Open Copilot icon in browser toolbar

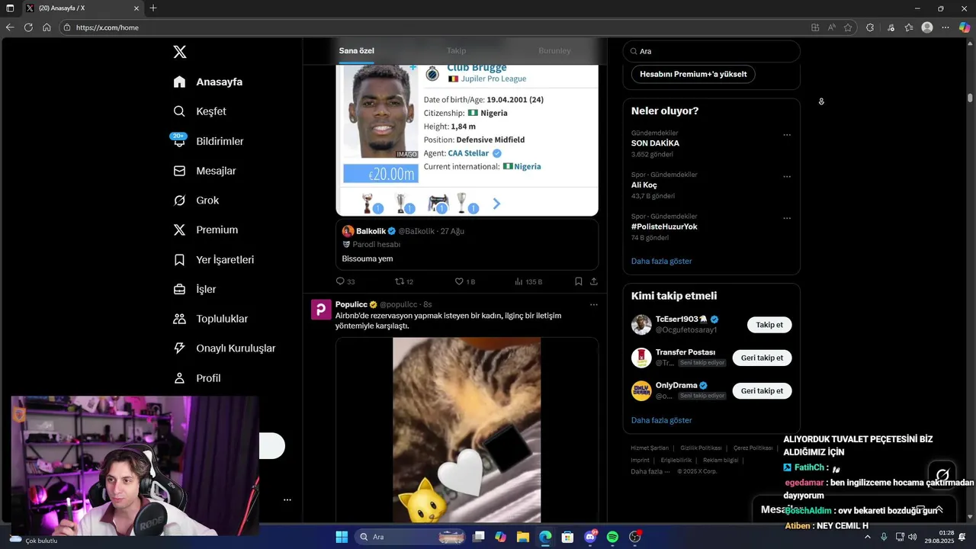(x=965, y=27)
